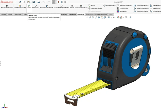
Task: Open the SOLIDWORKS Zusatzanwendungen tab
Action: 97,15
